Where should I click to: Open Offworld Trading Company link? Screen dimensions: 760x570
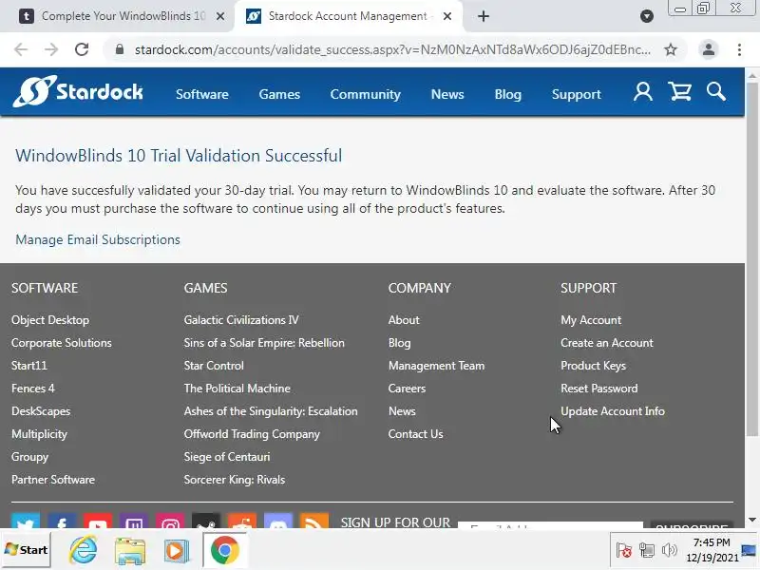pos(252,434)
